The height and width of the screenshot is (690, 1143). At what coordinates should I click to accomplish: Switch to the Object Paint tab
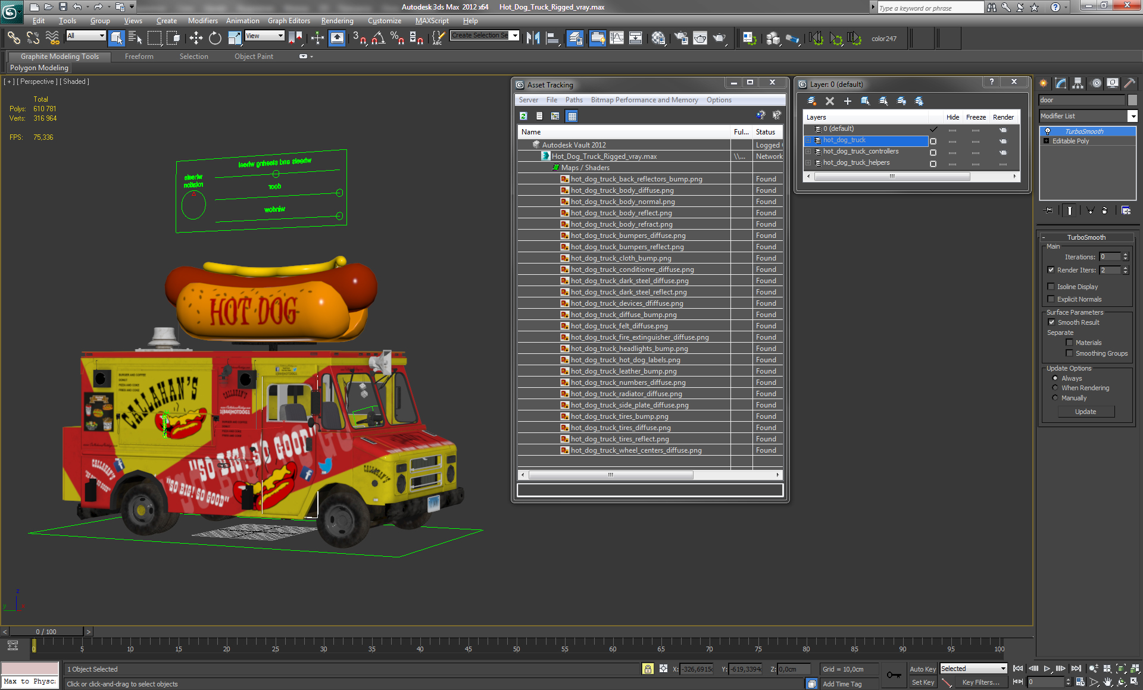(254, 57)
